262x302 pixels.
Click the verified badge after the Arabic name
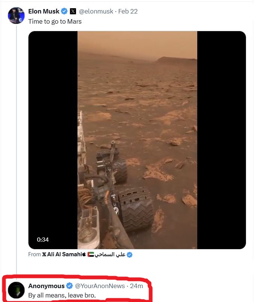coord(130,255)
